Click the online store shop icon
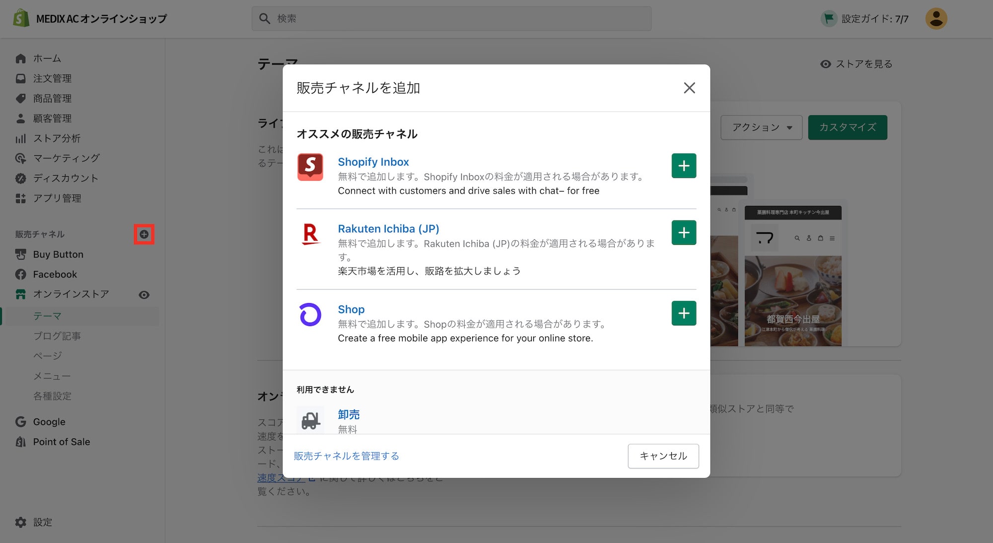The width and height of the screenshot is (993, 543). [20, 294]
